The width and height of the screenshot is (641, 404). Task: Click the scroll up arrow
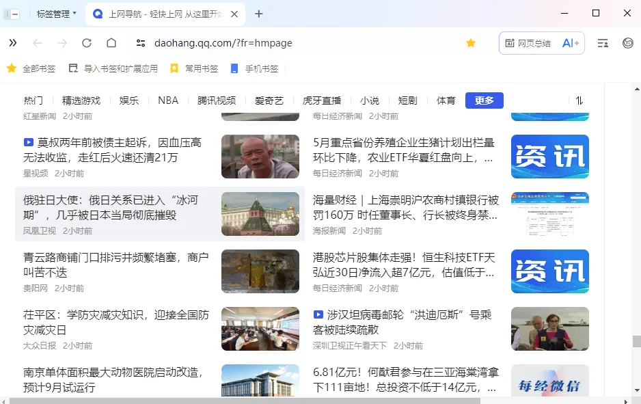click(637, 88)
